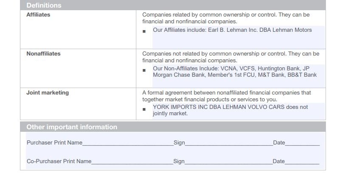Click the bullet beside Our Non-Affiliates Include
This screenshot has width=346, height=189.
pyautogui.click(x=144, y=70)
